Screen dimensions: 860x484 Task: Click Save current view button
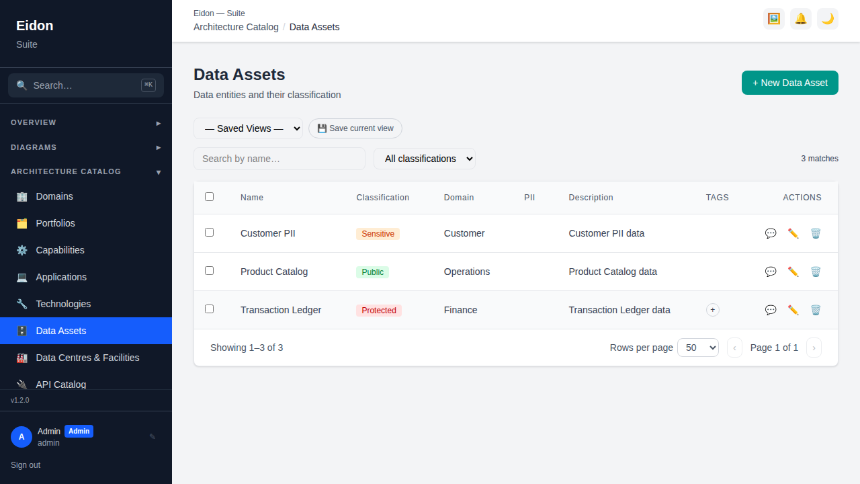(355, 128)
